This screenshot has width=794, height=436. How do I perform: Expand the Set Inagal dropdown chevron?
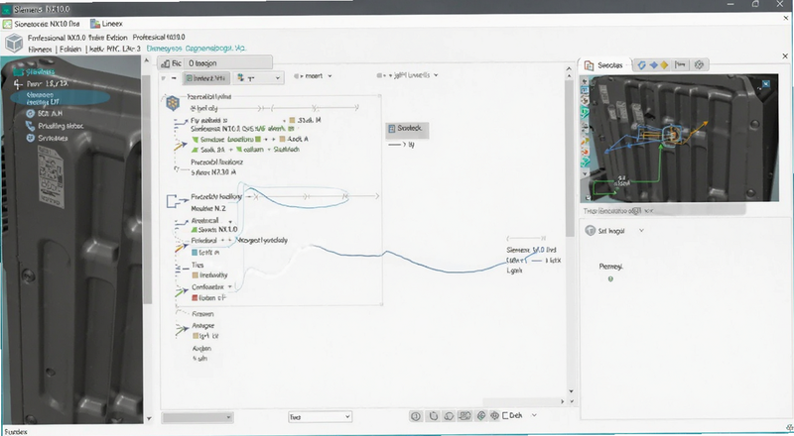641,231
